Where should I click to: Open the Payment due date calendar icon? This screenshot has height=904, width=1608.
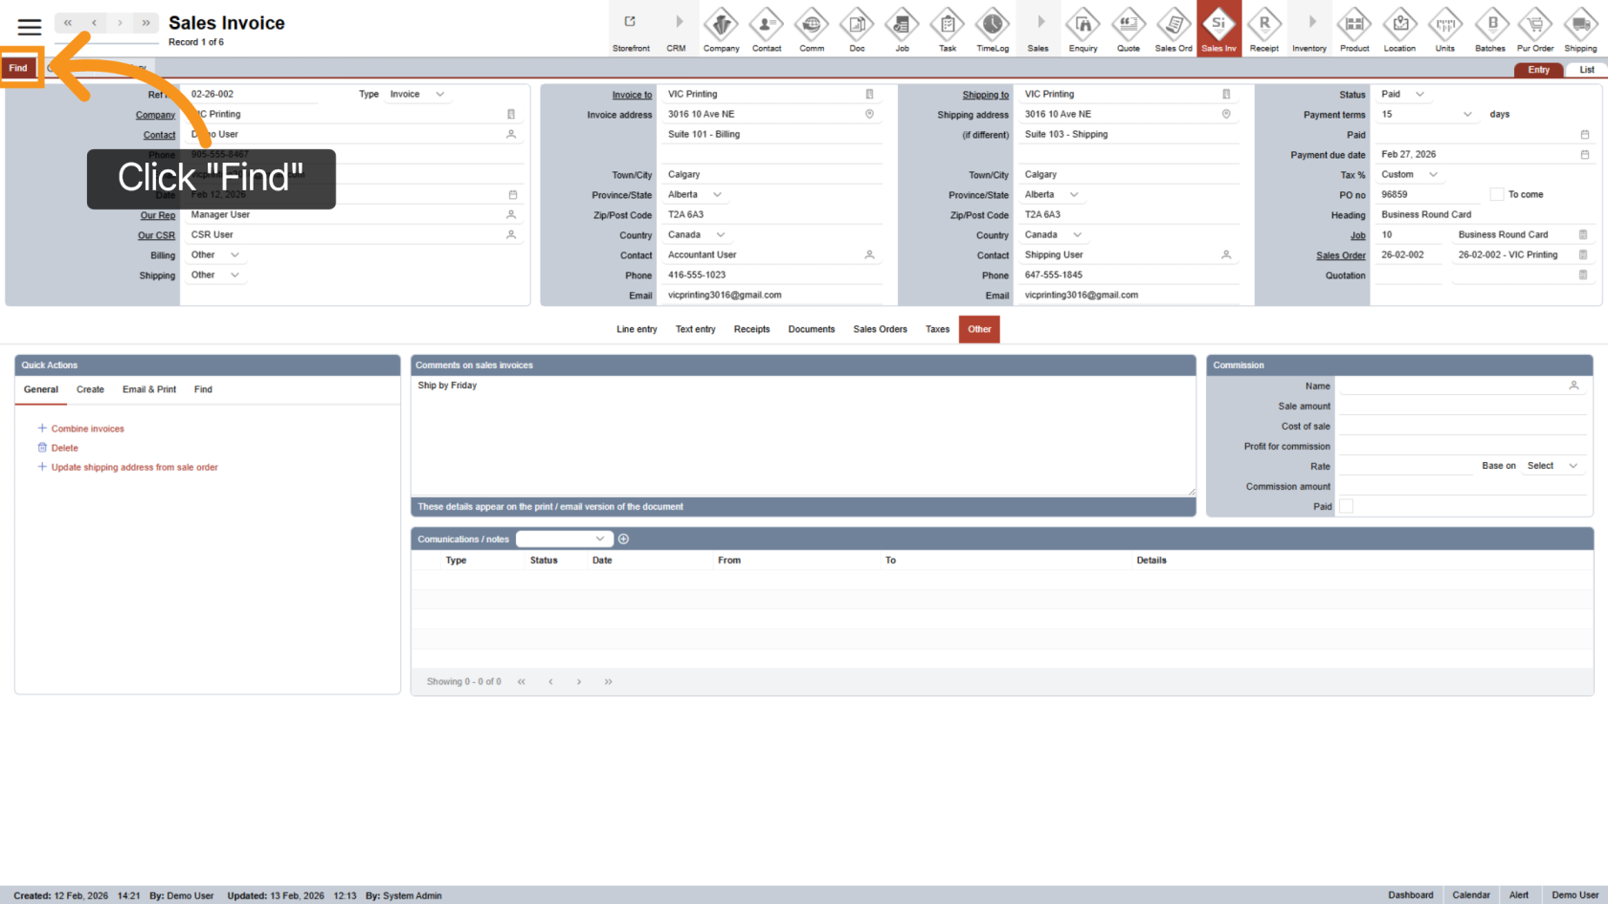[x=1584, y=155]
